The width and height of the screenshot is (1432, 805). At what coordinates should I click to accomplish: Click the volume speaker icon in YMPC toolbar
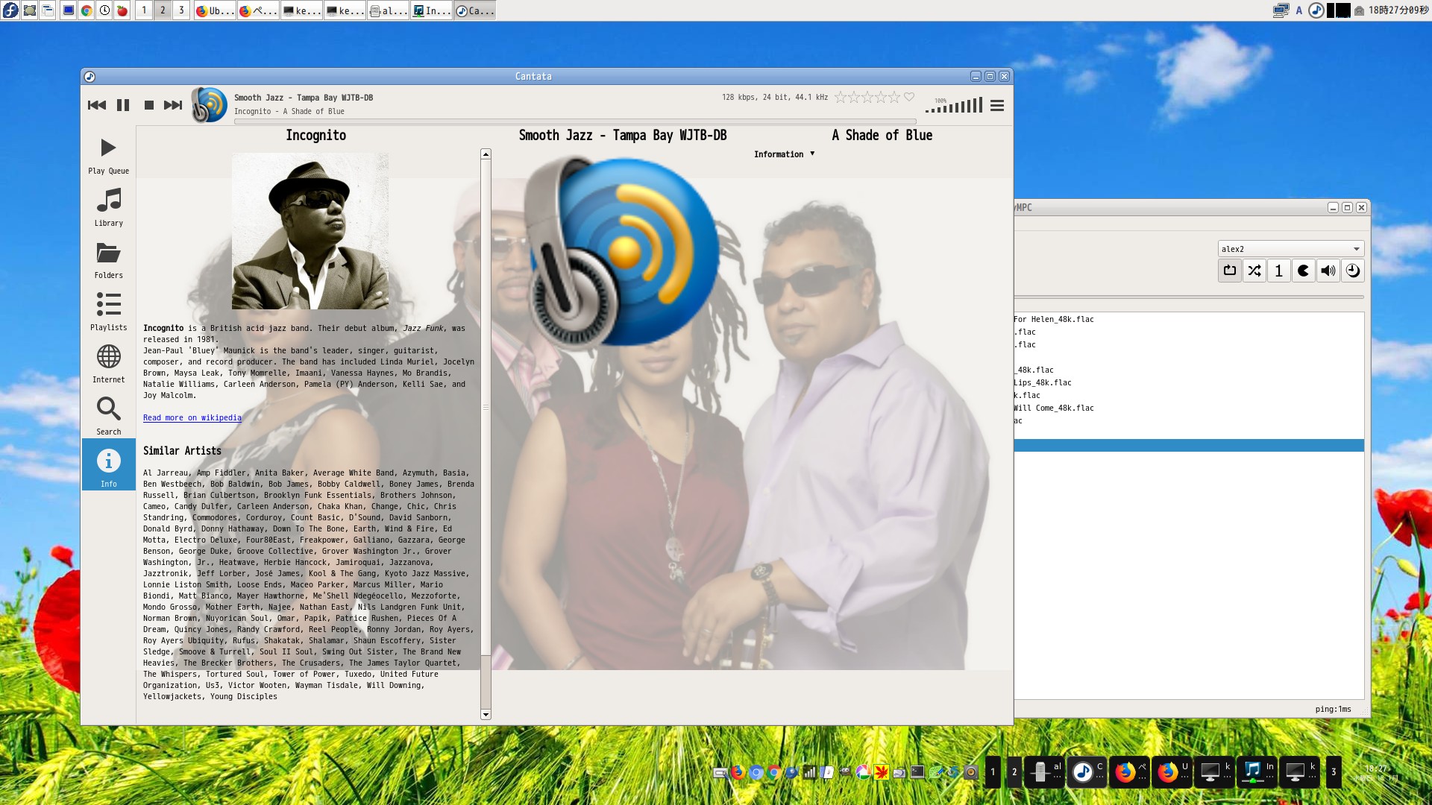tap(1328, 271)
